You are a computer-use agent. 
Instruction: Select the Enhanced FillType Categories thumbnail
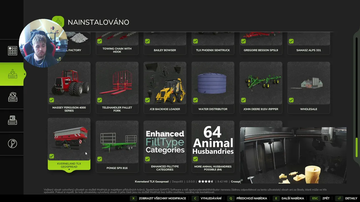(x=165, y=142)
